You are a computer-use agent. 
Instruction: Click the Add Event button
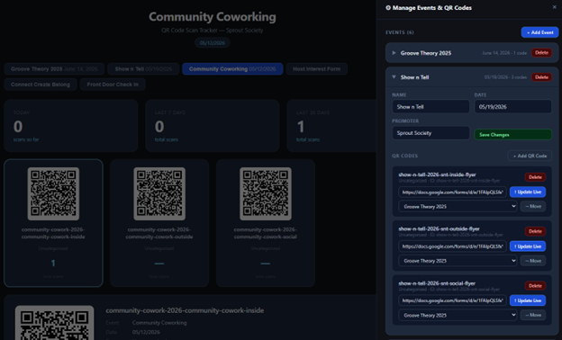539,32
